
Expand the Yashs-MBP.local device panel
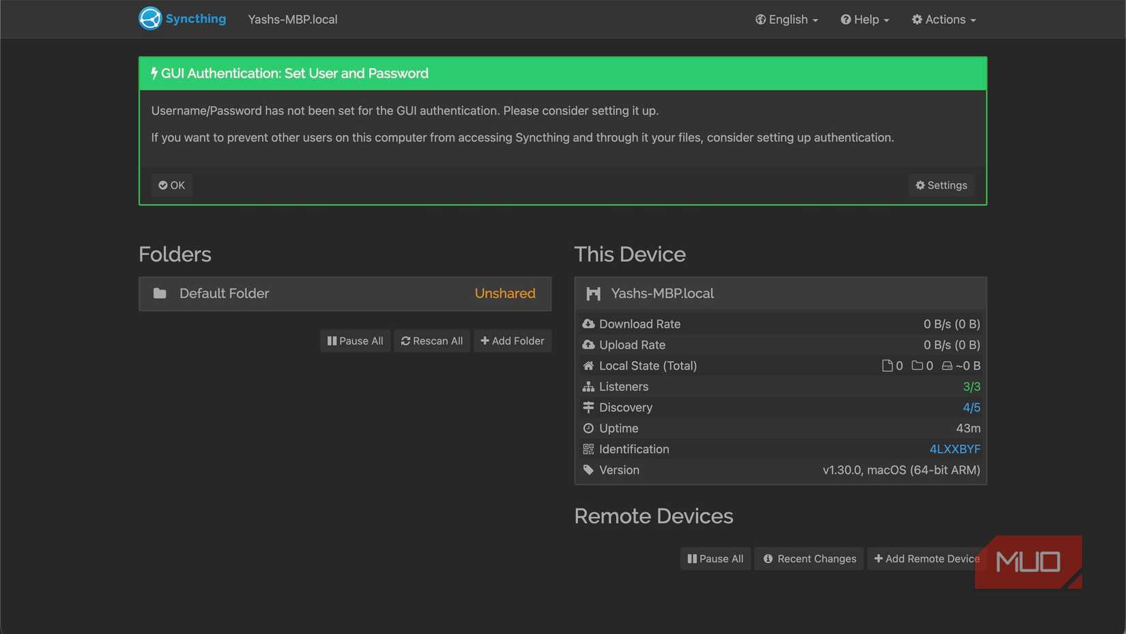[x=780, y=293]
